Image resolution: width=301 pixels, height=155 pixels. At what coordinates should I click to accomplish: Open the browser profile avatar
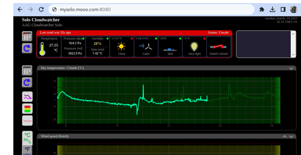(294, 9)
